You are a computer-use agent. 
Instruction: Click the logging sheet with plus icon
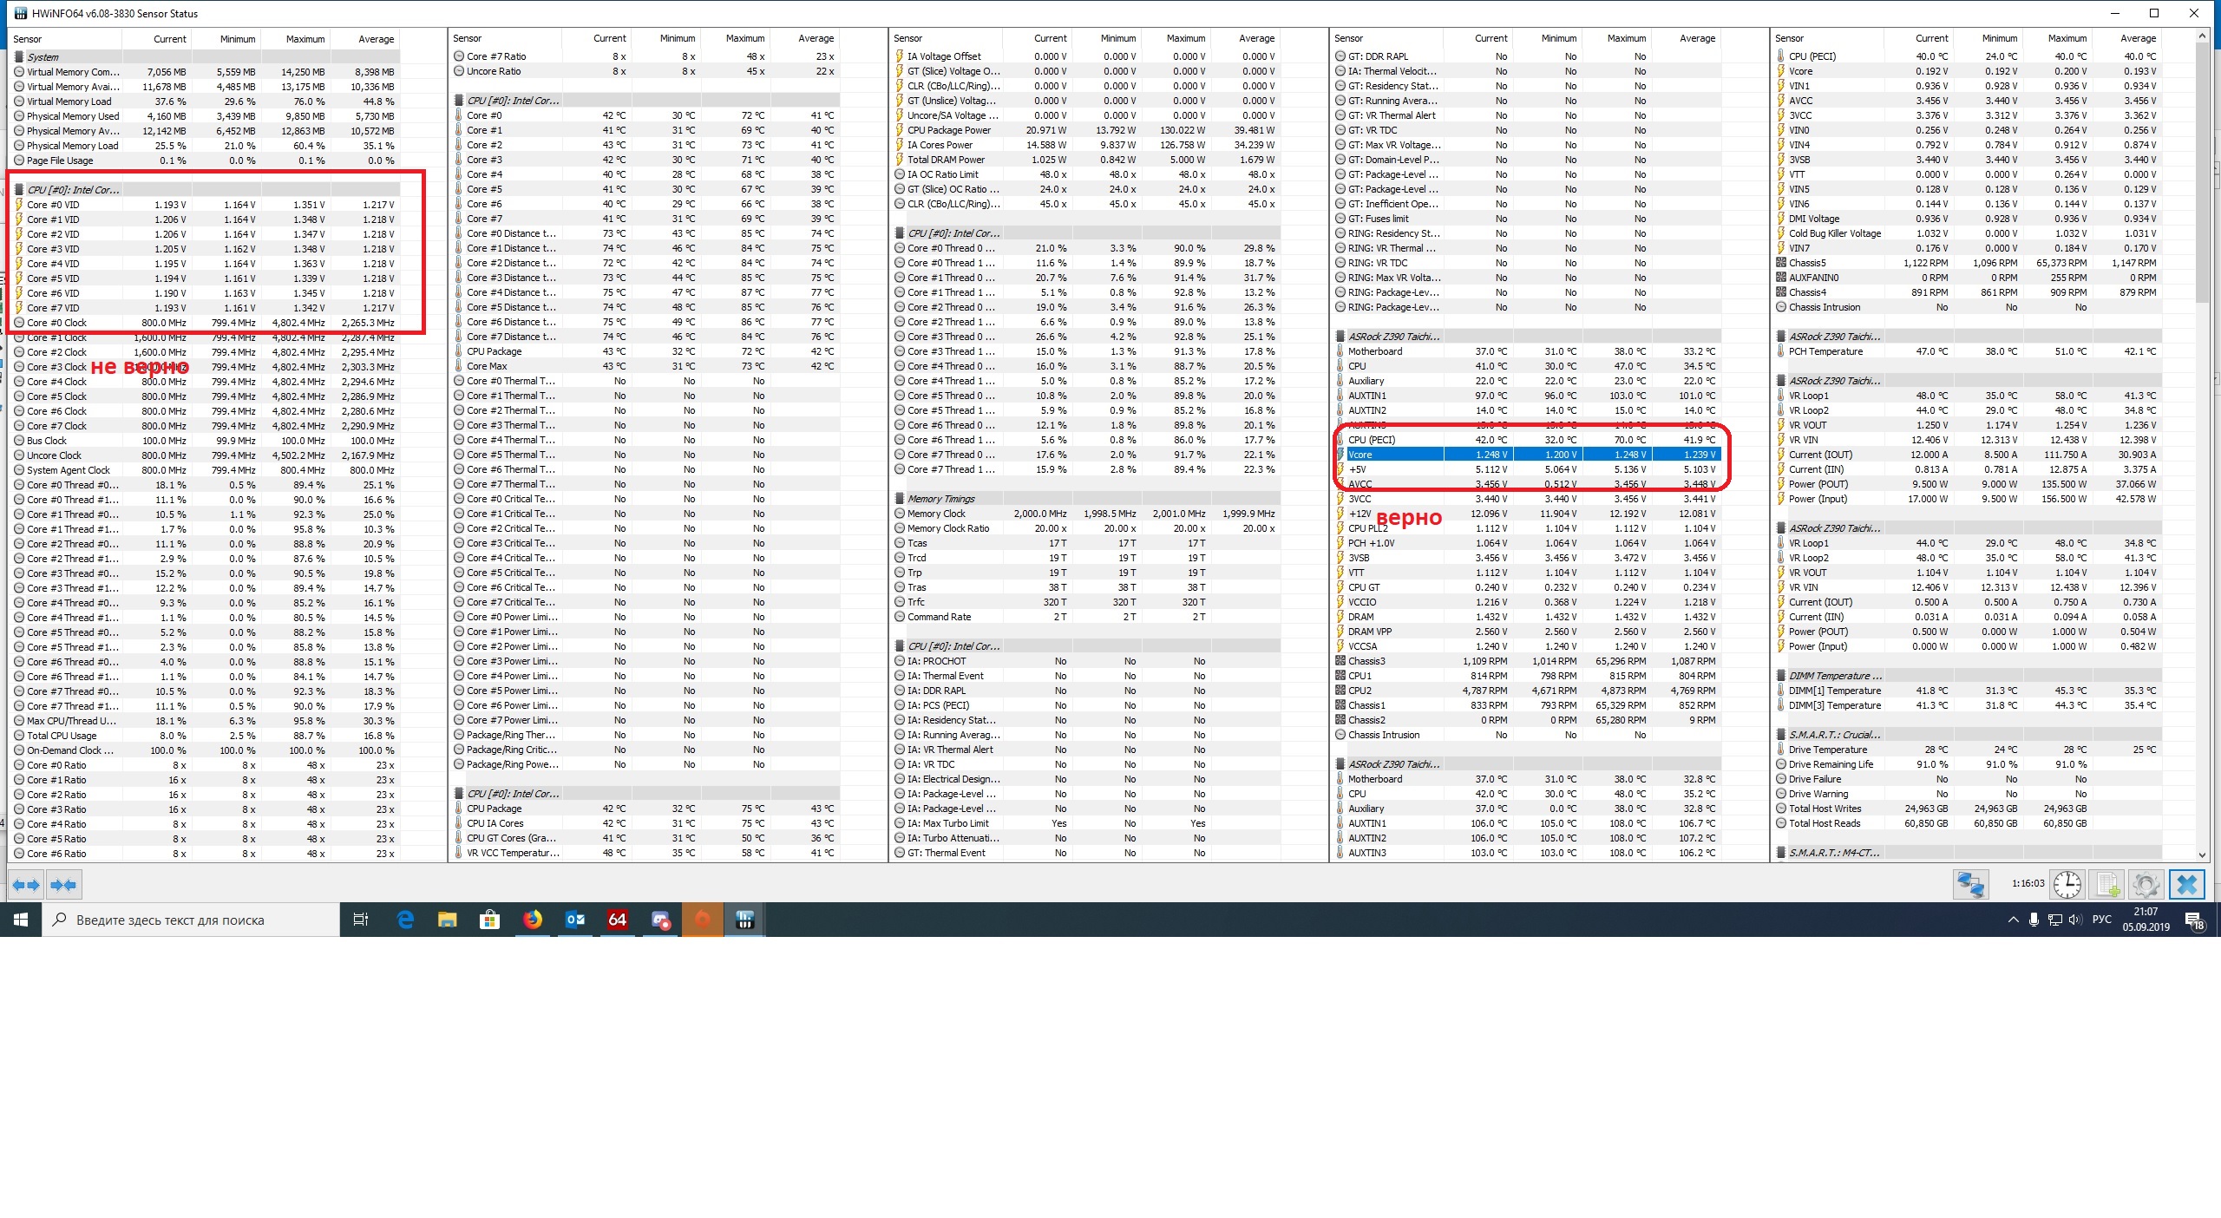coord(2107,885)
